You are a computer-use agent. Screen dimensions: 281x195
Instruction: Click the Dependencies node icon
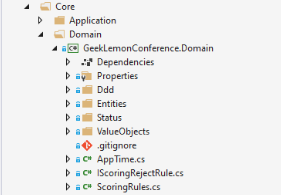coord(87,62)
